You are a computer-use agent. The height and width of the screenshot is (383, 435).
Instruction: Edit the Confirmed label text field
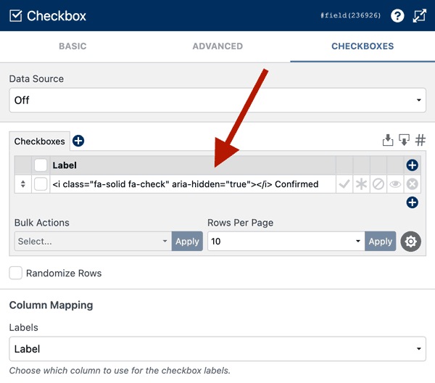(x=193, y=184)
